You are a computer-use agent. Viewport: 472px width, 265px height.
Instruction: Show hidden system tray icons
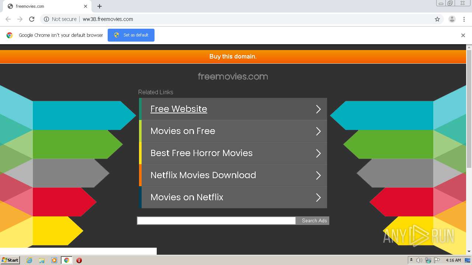pos(411,260)
